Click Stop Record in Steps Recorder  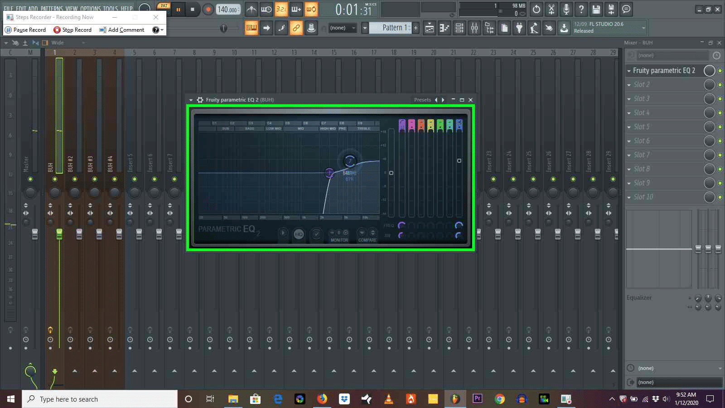click(x=72, y=30)
